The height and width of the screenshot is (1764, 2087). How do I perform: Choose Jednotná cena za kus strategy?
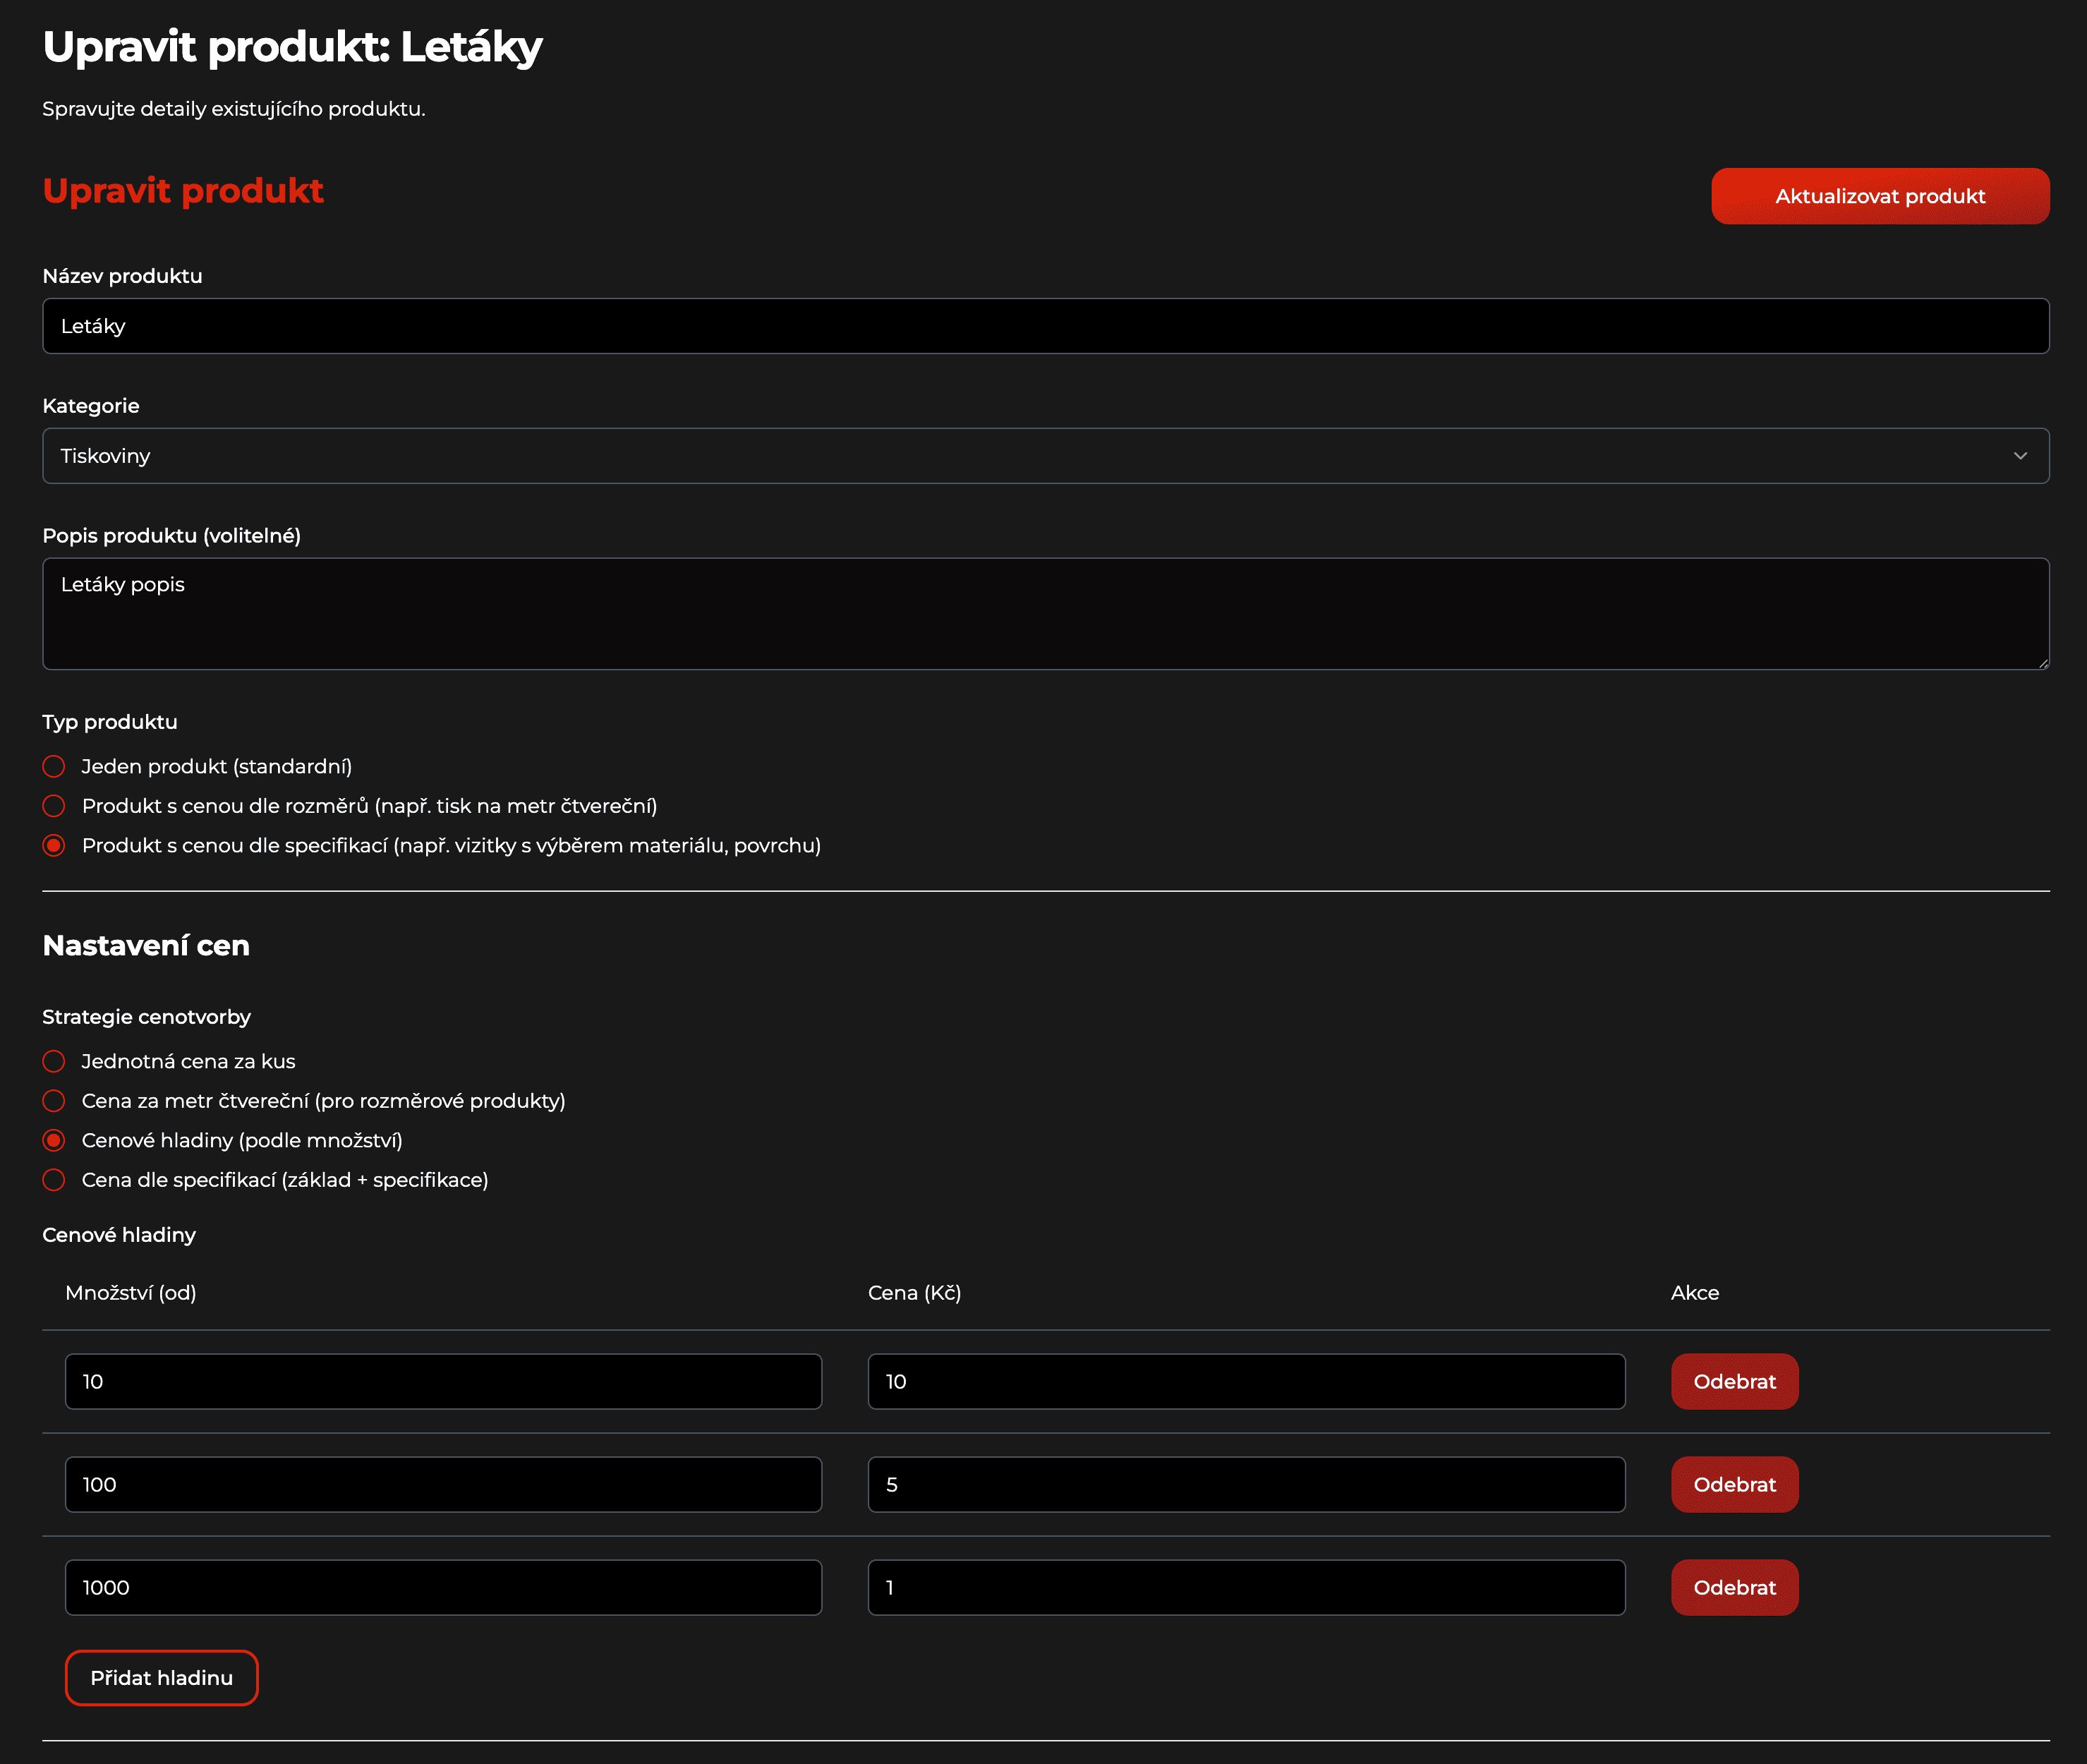pyautogui.click(x=54, y=1061)
